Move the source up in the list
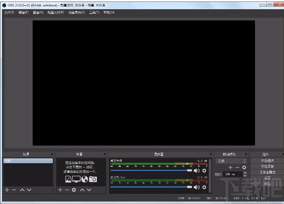The height and width of the screenshot is (204, 284). tap(82, 190)
